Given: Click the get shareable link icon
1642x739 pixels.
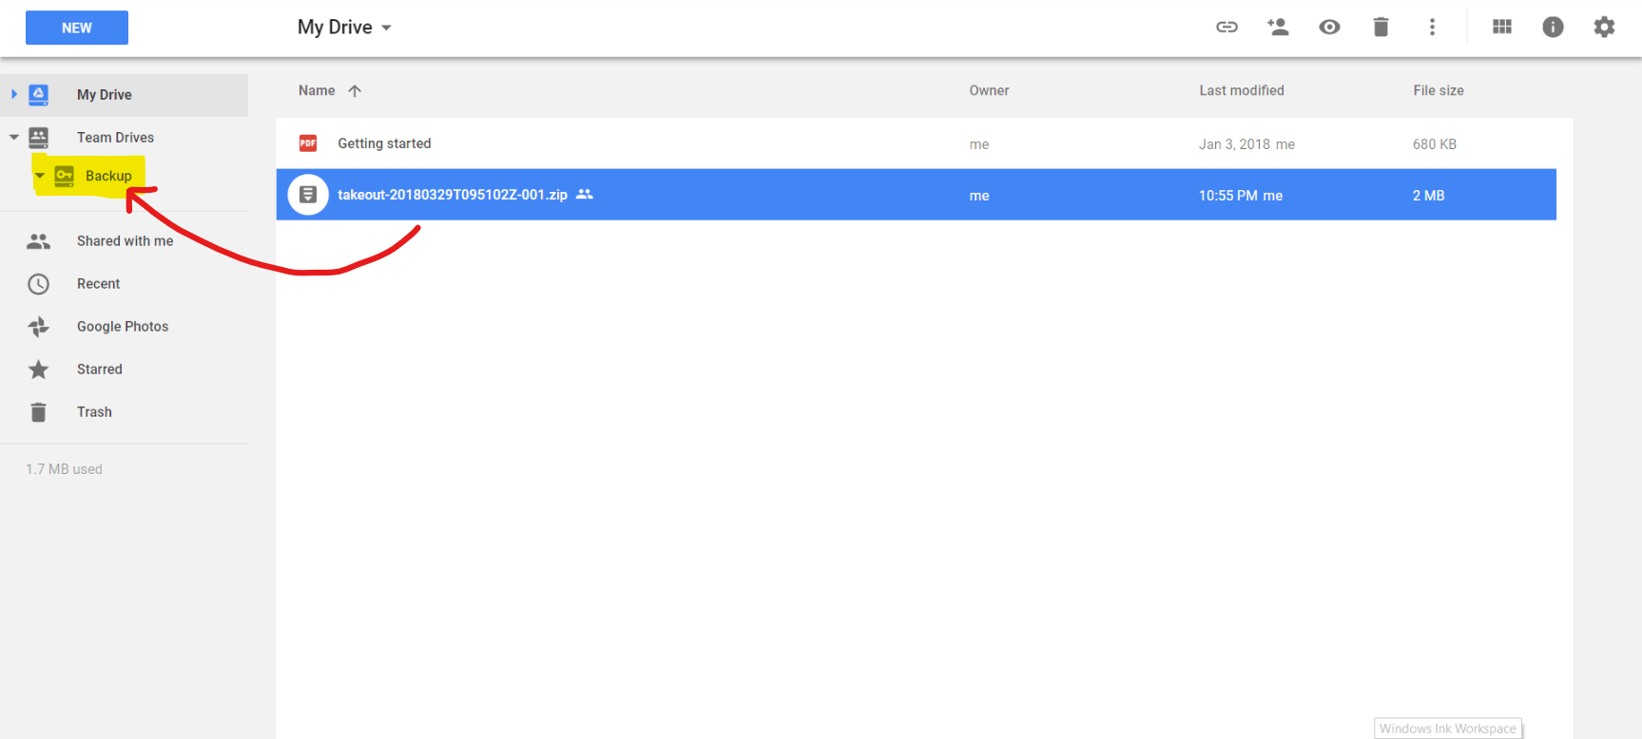Looking at the screenshot, I should (x=1227, y=28).
